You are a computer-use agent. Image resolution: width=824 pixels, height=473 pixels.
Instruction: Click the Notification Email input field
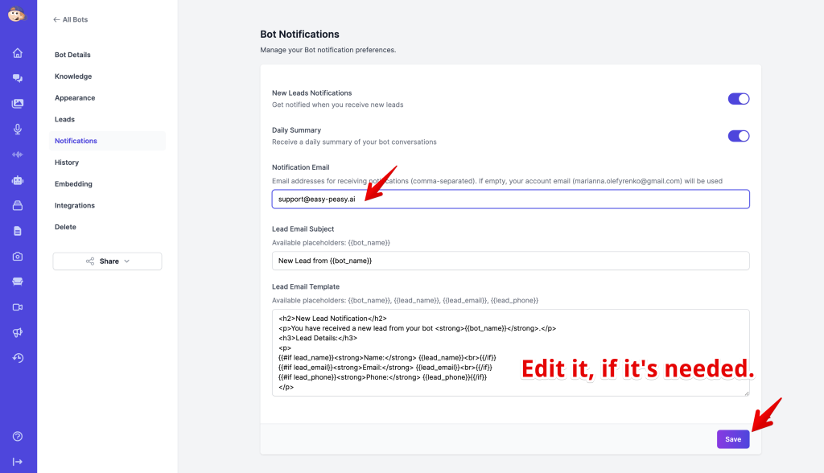coord(510,199)
